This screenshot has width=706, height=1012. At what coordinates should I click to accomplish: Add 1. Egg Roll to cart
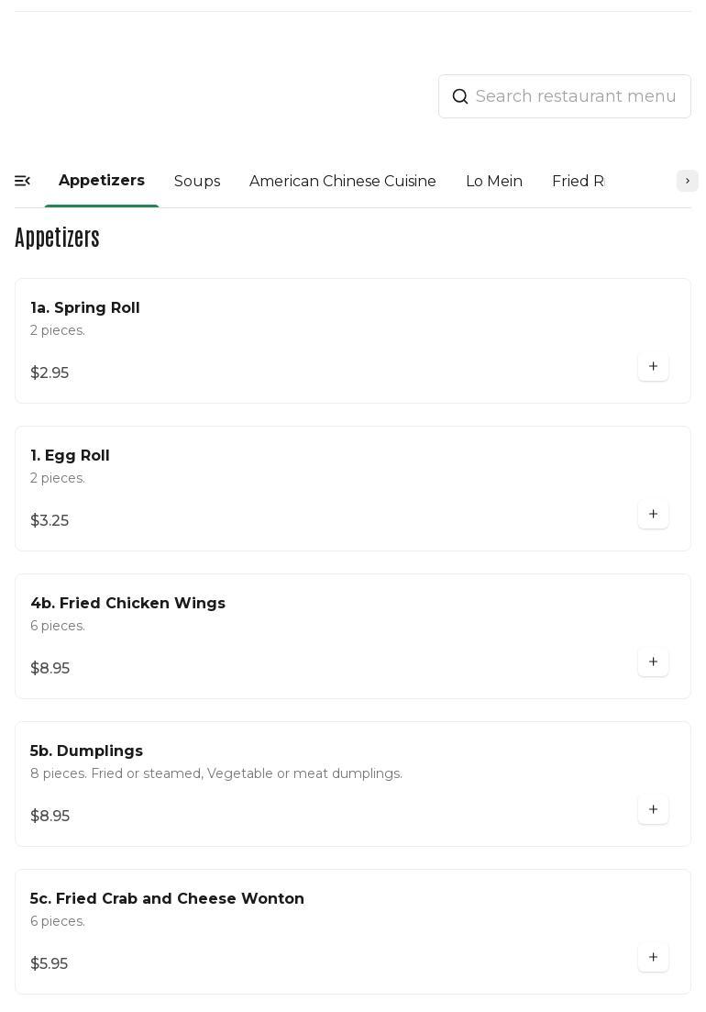point(653,515)
